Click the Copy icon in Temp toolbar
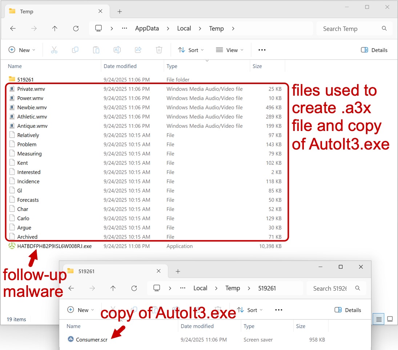 point(75,50)
